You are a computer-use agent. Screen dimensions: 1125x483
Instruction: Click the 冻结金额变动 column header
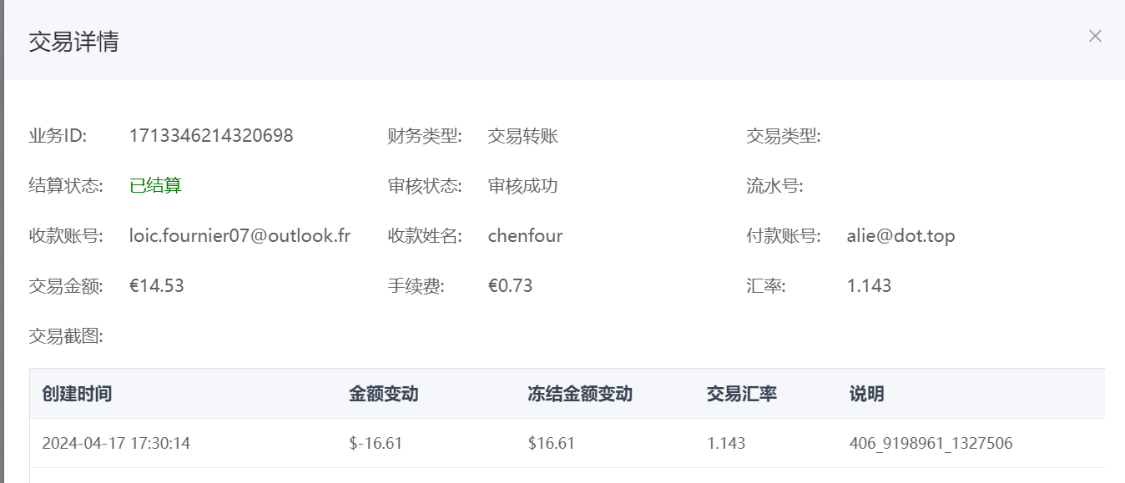[580, 394]
